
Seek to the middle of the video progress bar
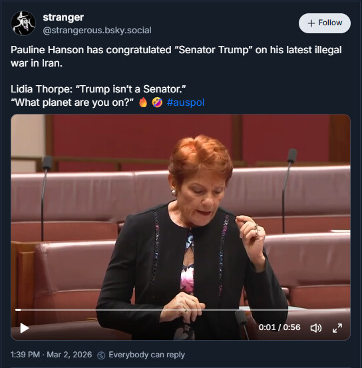click(181, 310)
